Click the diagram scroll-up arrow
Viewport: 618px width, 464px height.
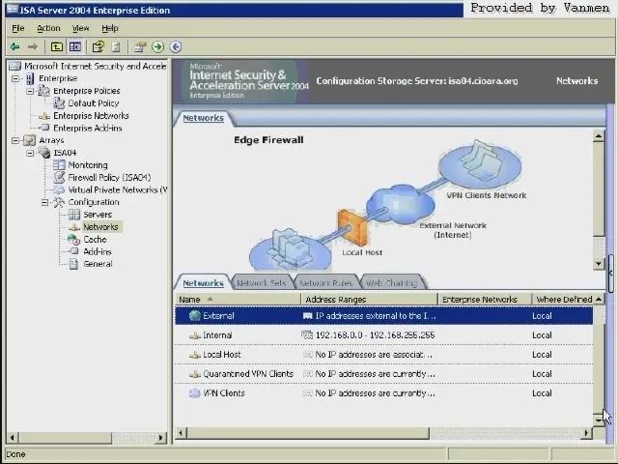599,136
